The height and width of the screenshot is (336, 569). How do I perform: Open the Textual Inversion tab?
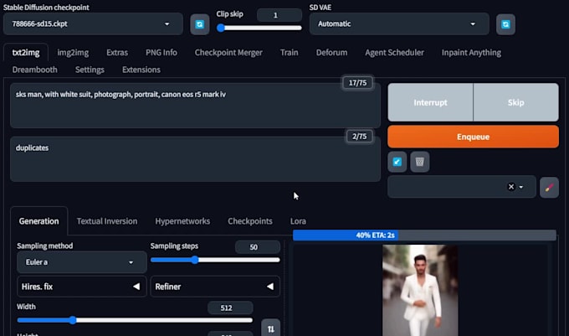point(107,221)
